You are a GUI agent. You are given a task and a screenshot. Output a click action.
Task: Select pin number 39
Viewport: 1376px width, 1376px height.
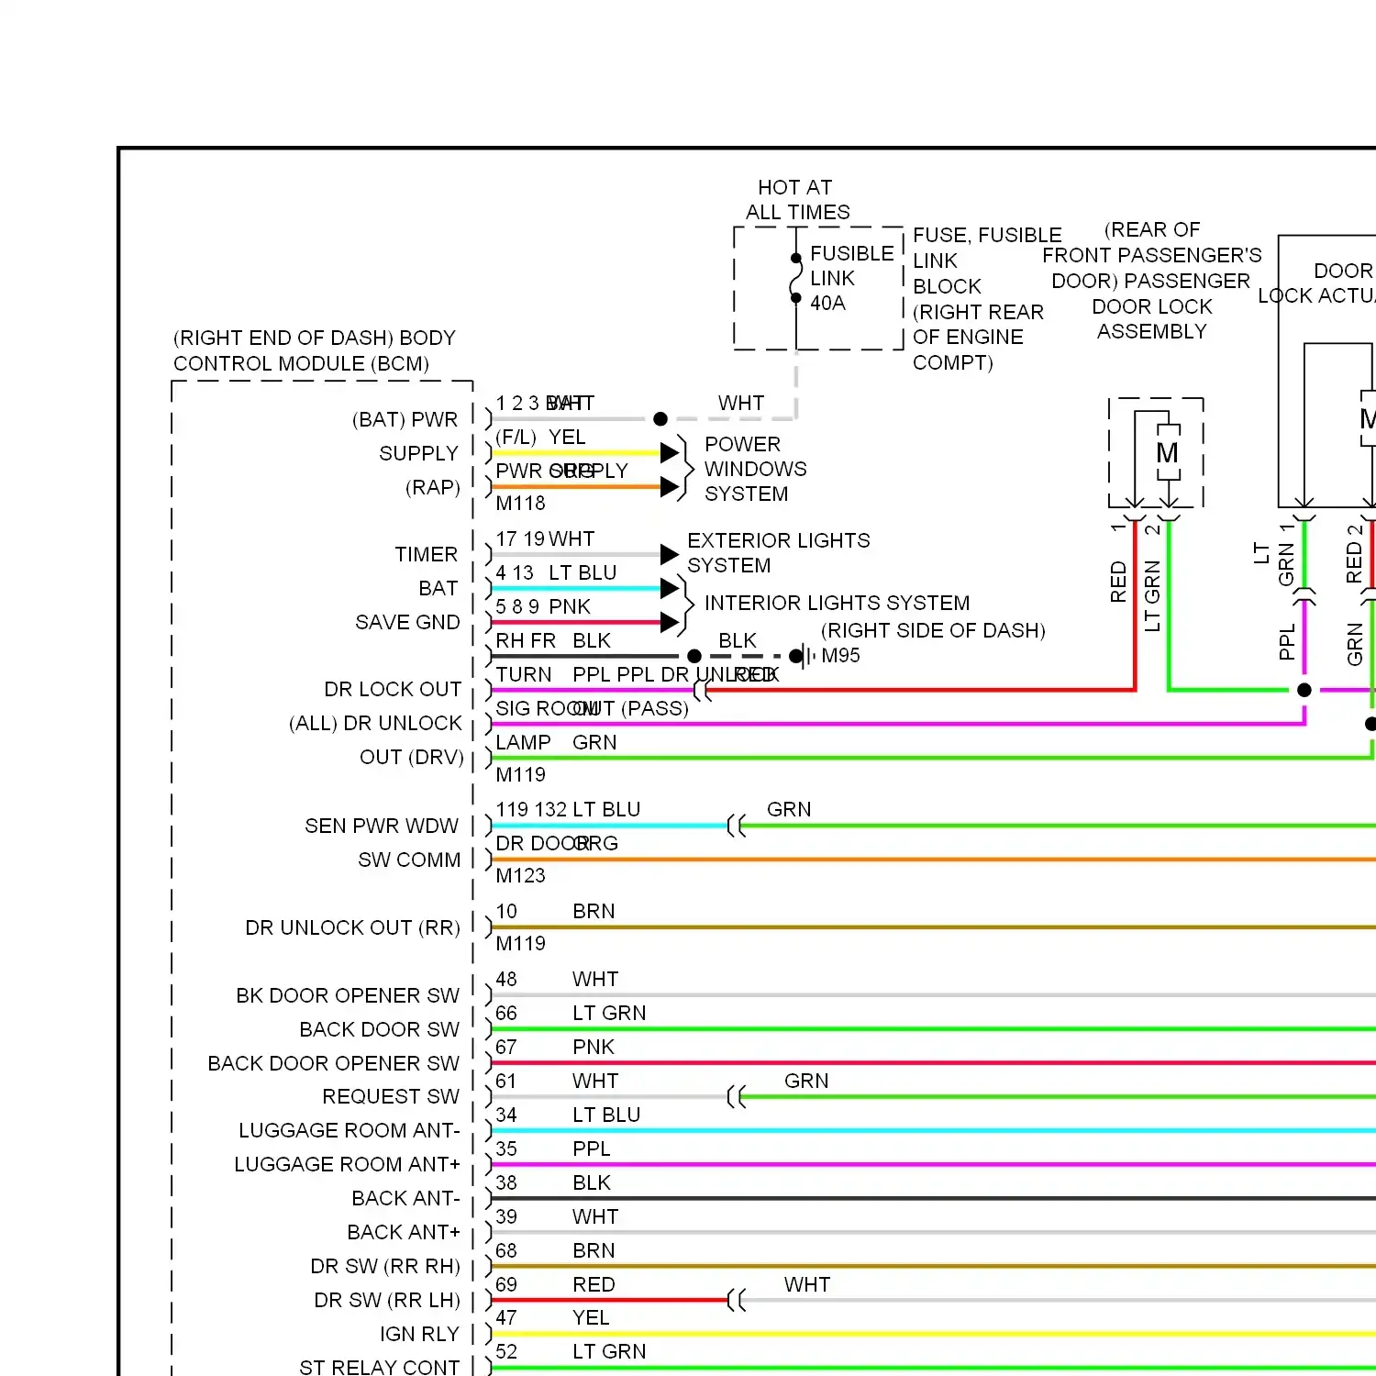(x=506, y=1216)
